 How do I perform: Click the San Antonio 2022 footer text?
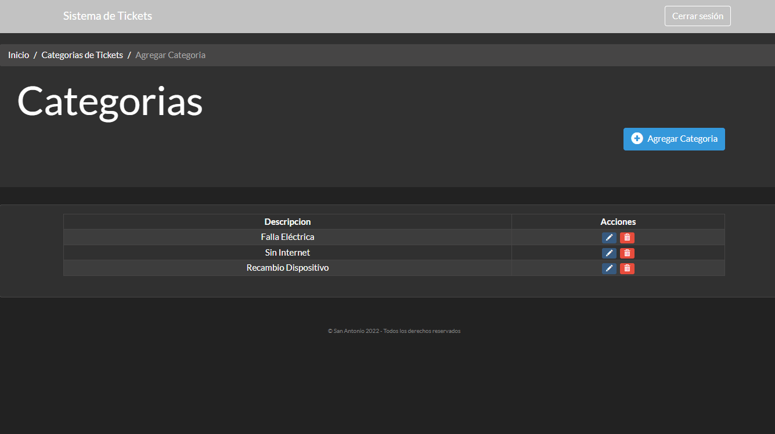(394, 331)
